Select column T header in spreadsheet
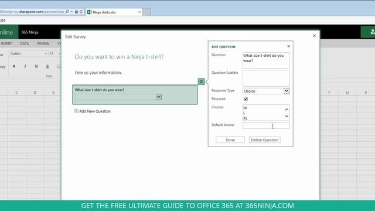This screenshot has width=375, height=211. click(329, 93)
